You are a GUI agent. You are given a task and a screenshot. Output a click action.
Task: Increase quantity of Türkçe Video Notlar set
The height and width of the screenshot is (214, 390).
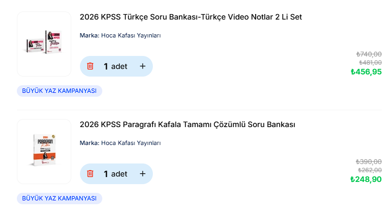[x=143, y=66]
